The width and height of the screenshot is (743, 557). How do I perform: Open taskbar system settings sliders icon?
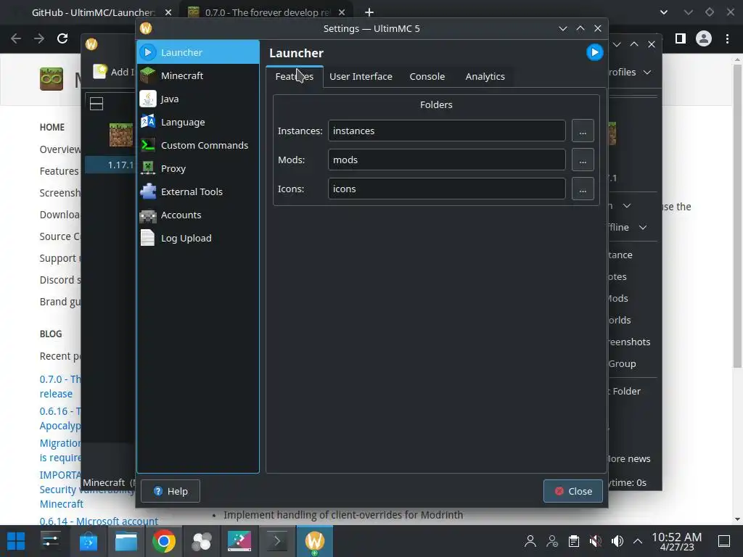click(x=50, y=541)
